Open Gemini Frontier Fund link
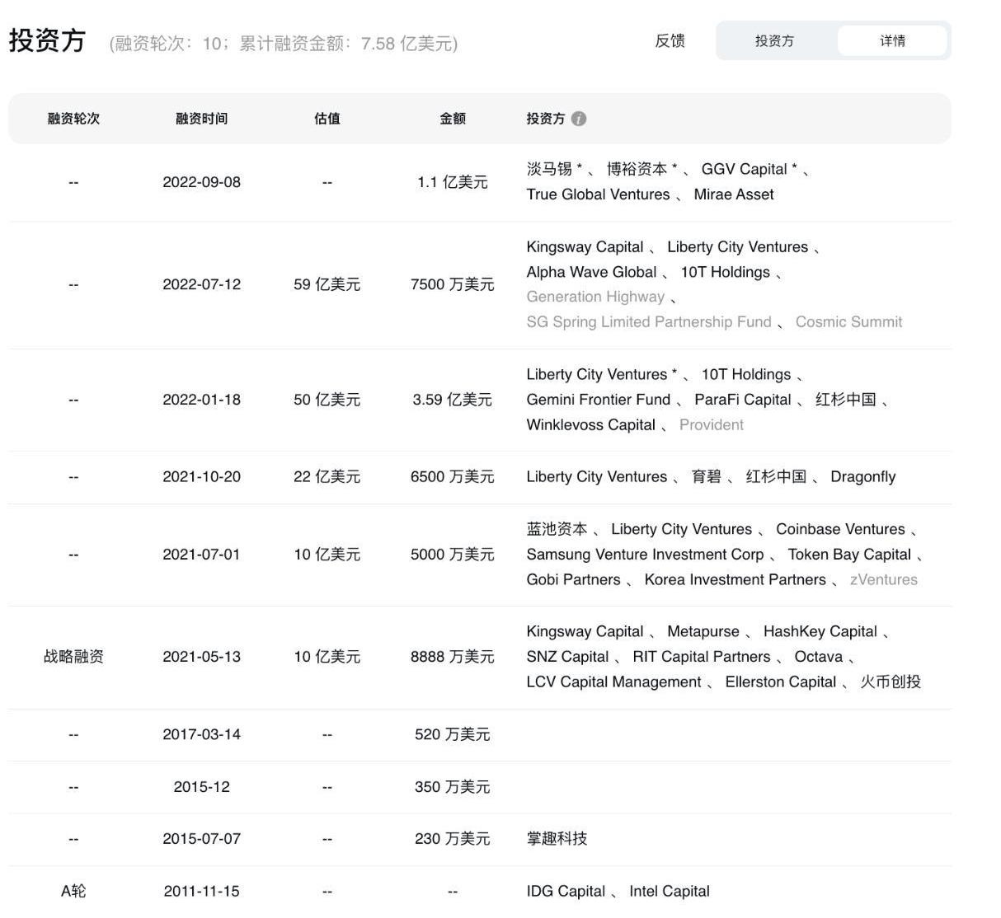The width and height of the screenshot is (1001, 918). coord(598,400)
